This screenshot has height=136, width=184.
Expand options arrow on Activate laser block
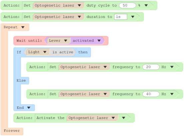pos(123,118)
